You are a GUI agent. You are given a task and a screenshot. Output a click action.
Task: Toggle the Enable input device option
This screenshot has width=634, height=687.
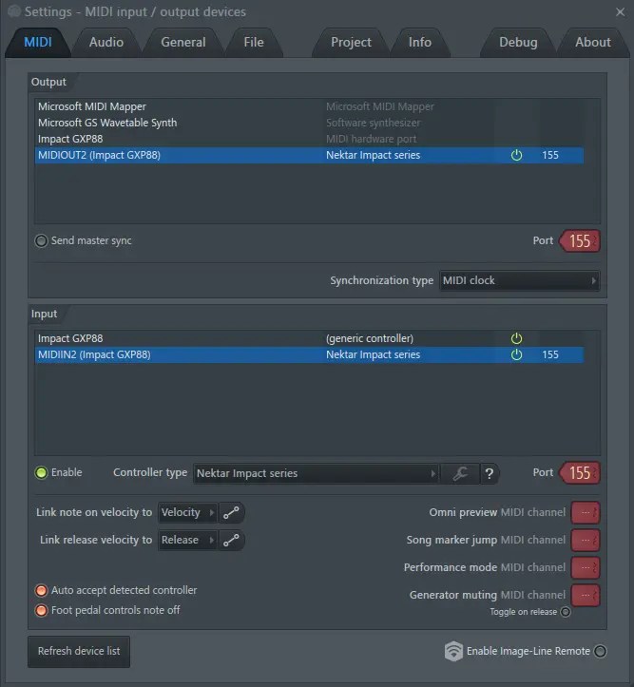pyautogui.click(x=41, y=473)
